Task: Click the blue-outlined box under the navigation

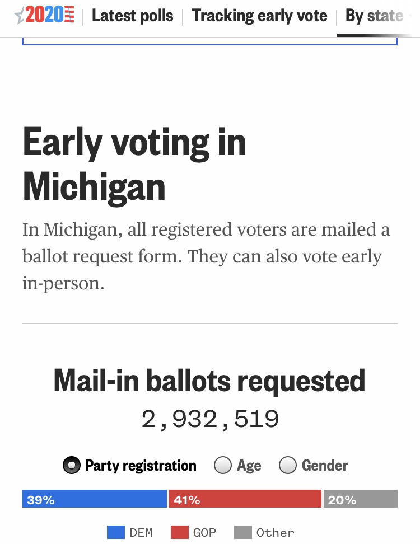Action: click(210, 41)
